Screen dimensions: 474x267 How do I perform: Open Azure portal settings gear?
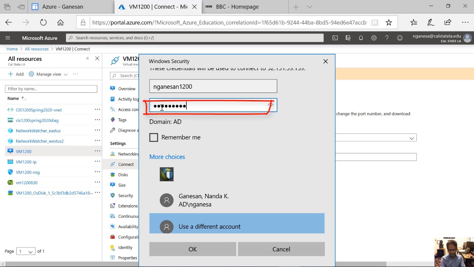[x=374, y=38]
